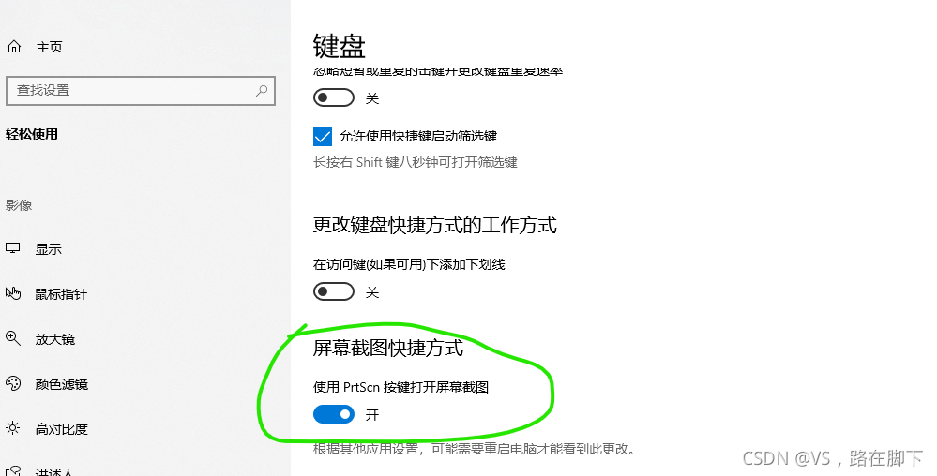Click the search magnifier in 查找设置 box
937x476 pixels.
pos(261,91)
